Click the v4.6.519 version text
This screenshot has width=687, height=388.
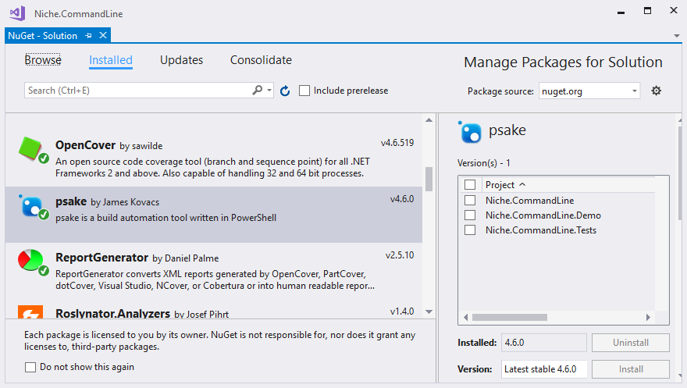(x=397, y=143)
